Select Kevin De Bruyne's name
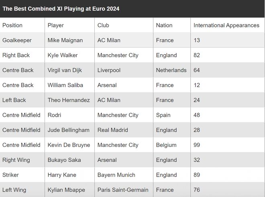The image size is (265, 197). [69, 145]
